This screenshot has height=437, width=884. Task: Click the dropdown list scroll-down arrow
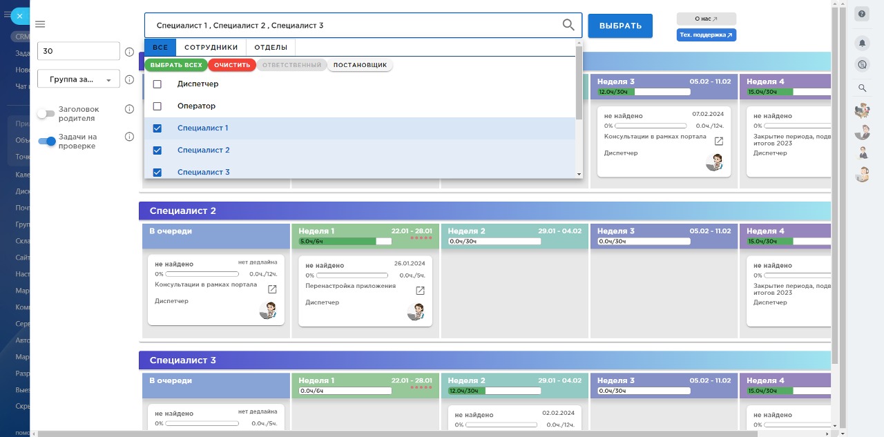579,175
